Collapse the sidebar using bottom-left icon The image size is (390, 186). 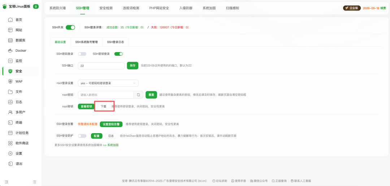[6, 182]
